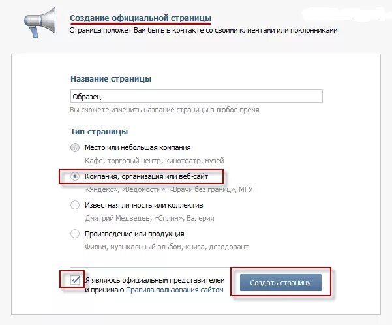Click the 'Создание официальной страницы' heading
Viewport: 392px width, 325px height.
coord(140,18)
